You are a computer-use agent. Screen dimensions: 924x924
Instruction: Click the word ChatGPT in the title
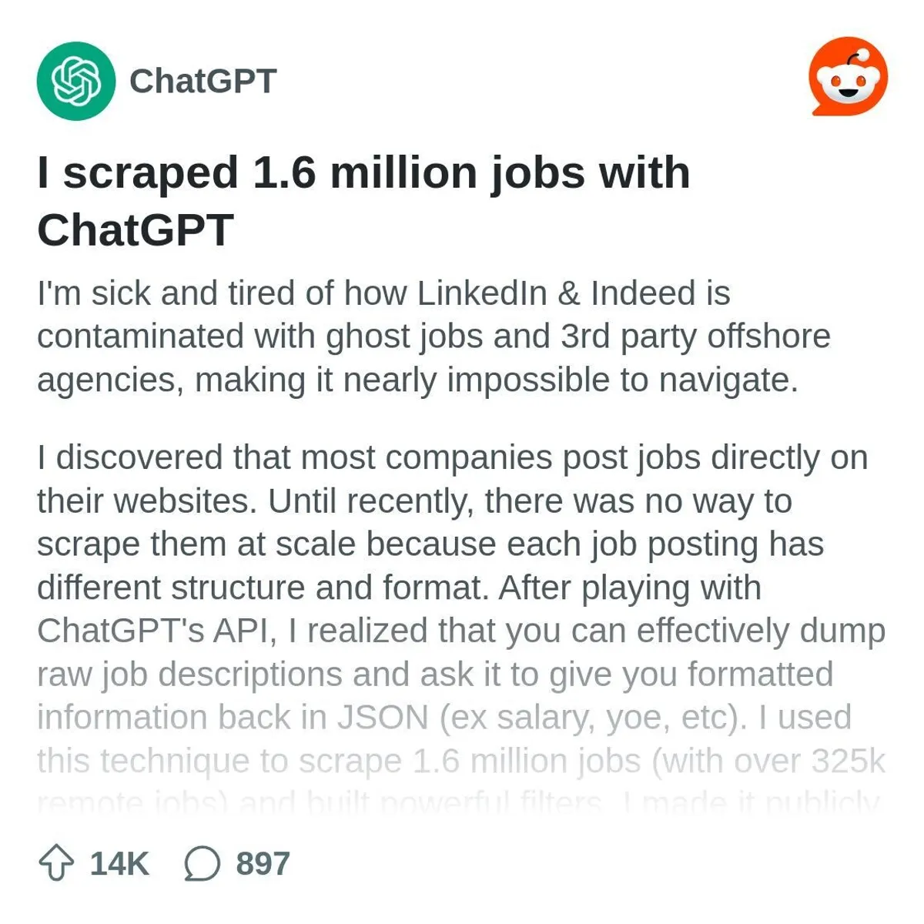coord(135,228)
